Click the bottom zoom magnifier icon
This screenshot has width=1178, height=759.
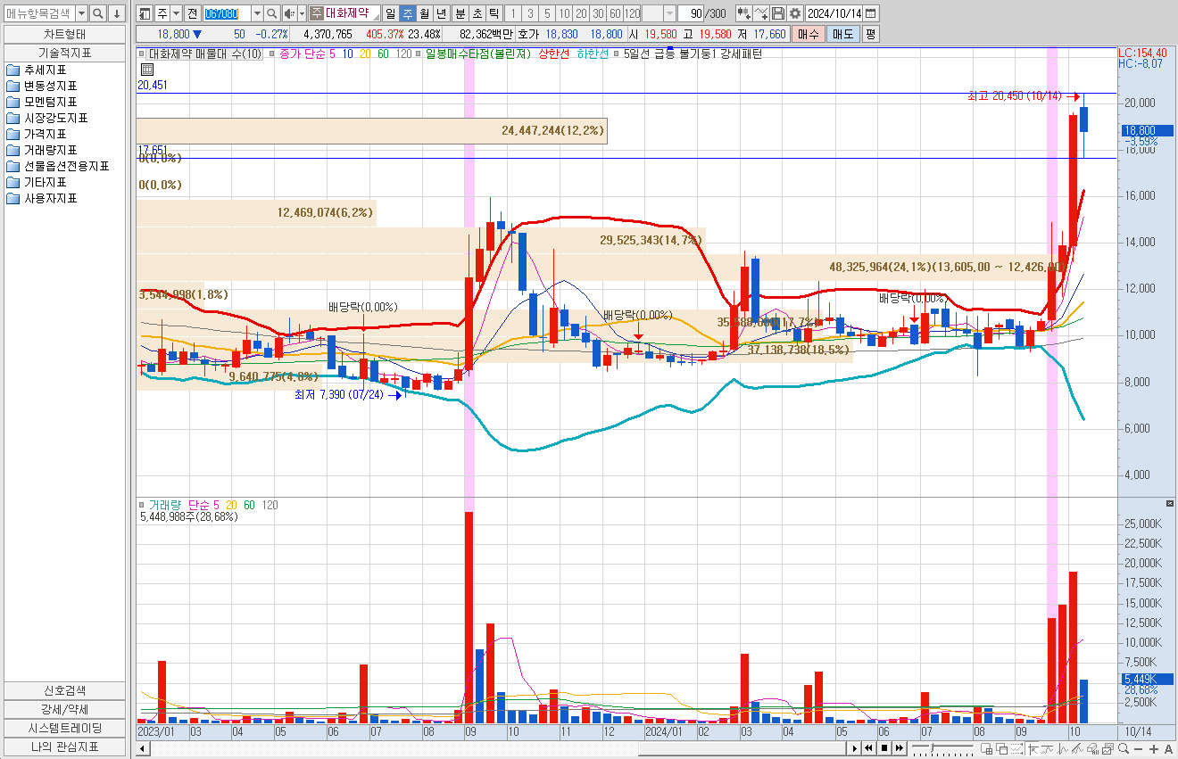click(1124, 749)
